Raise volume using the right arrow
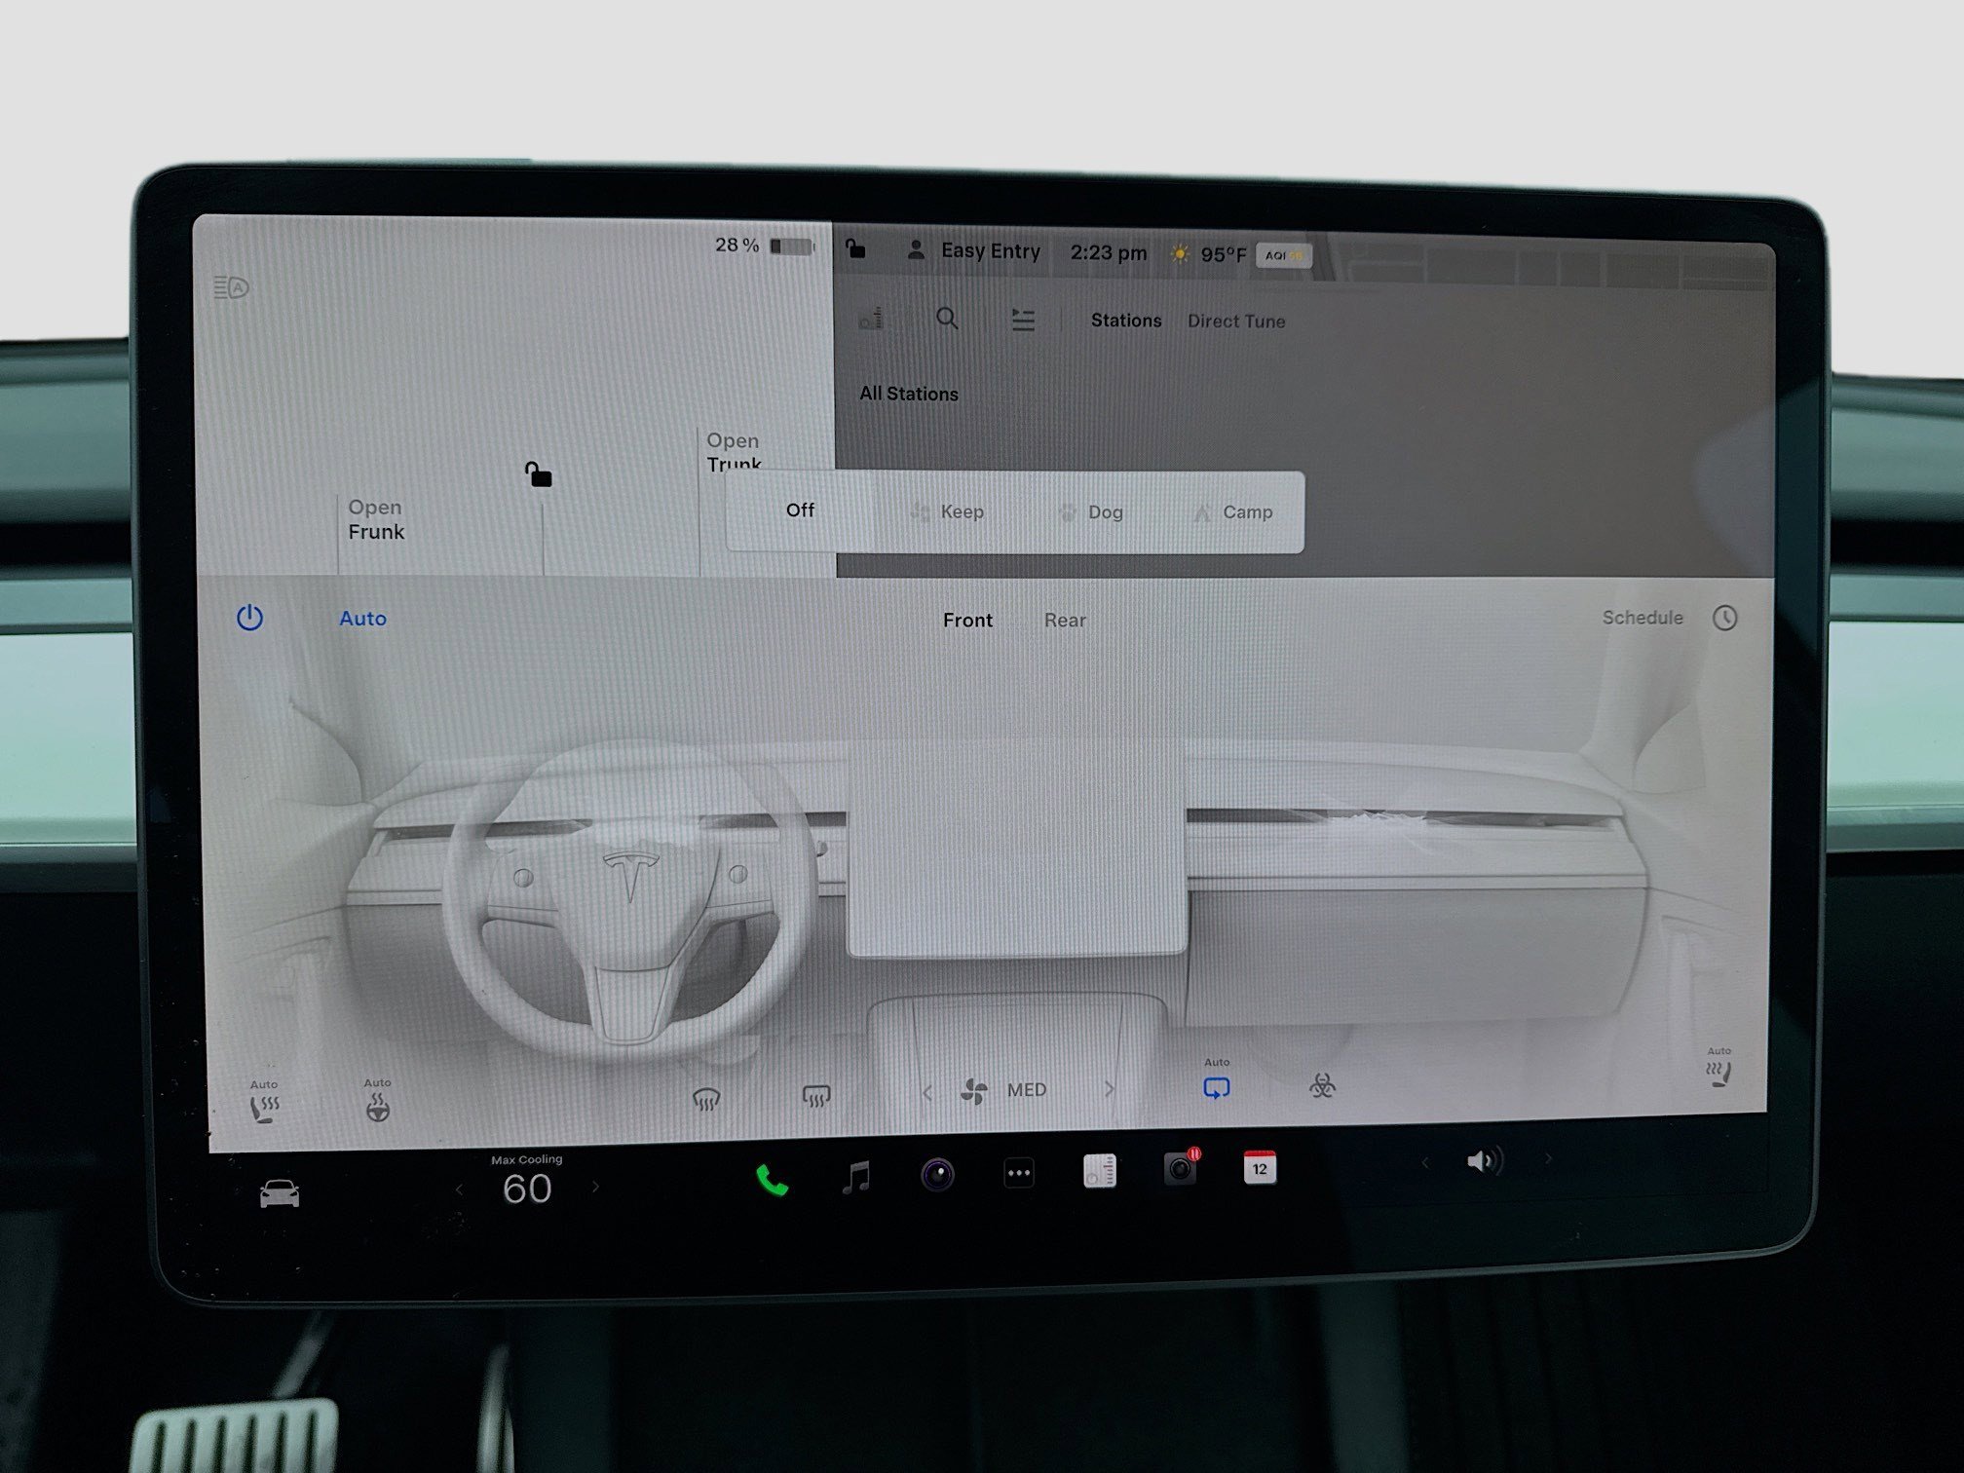Image resolution: width=1964 pixels, height=1473 pixels. tap(1547, 1159)
